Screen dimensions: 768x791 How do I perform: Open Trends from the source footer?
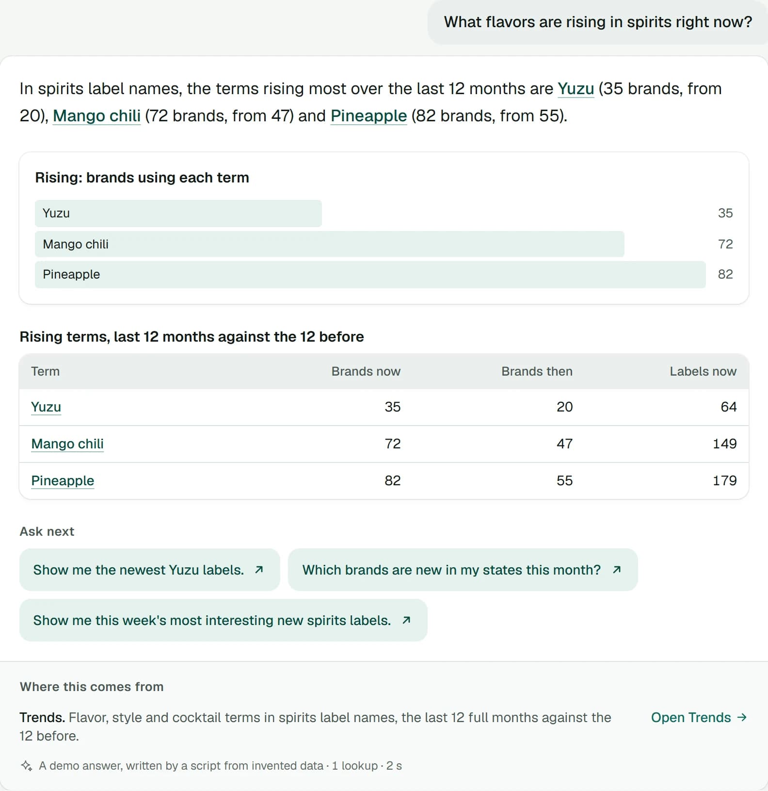(699, 717)
